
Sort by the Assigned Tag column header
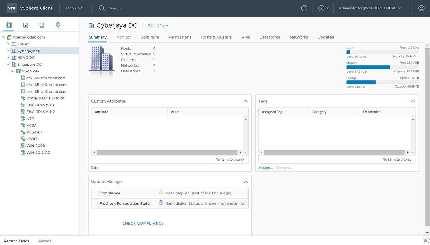coord(284,112)
